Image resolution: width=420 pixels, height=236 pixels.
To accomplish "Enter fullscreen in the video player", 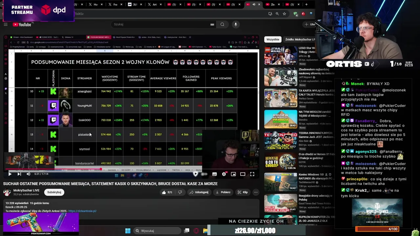I will pos(252,174).
